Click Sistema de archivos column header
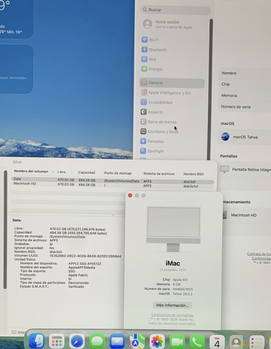271x349 pixels. click(159, 174)
